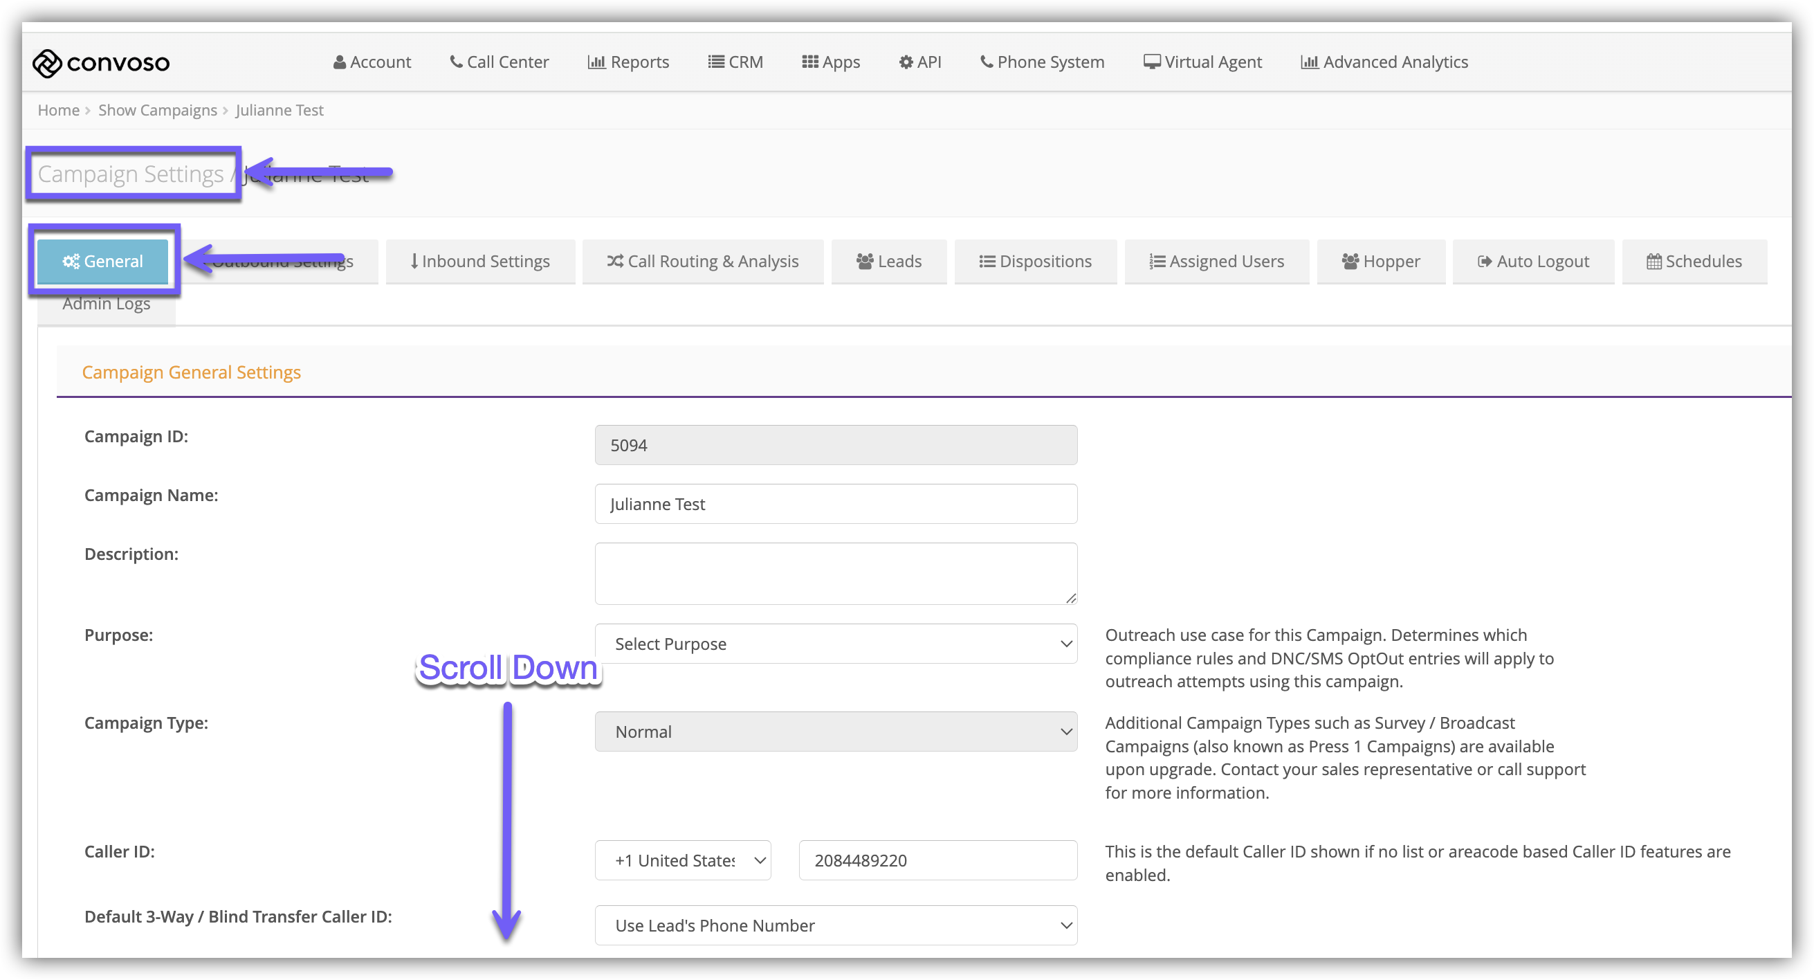1814x980 pixels.
Task: Open the Apps menu
Action: tap(831, 62)
